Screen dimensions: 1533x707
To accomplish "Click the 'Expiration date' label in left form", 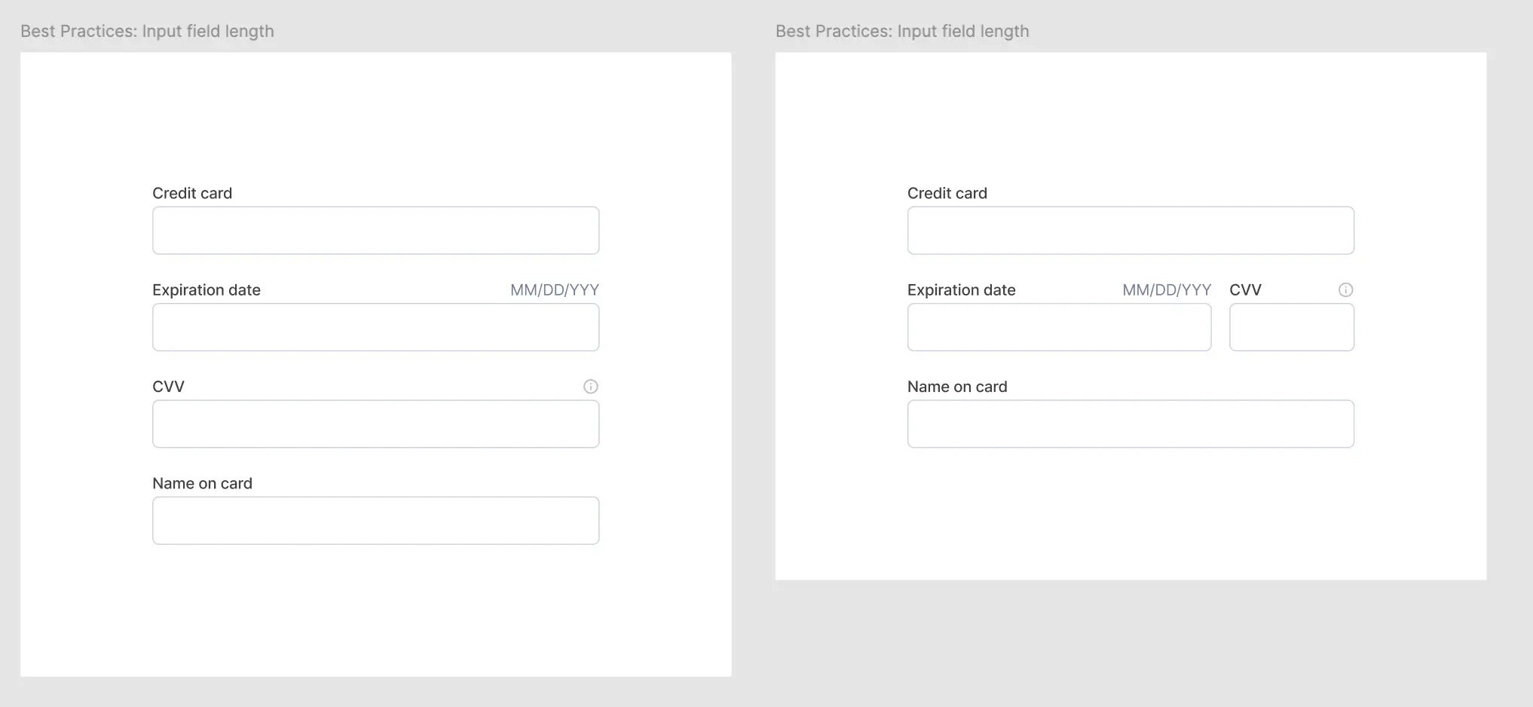I will pos(207,290).
